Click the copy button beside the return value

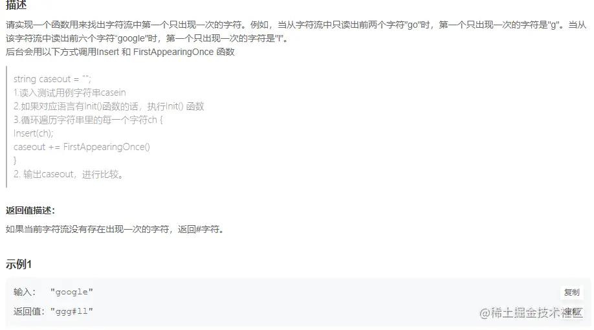click(x=571, y=312)
